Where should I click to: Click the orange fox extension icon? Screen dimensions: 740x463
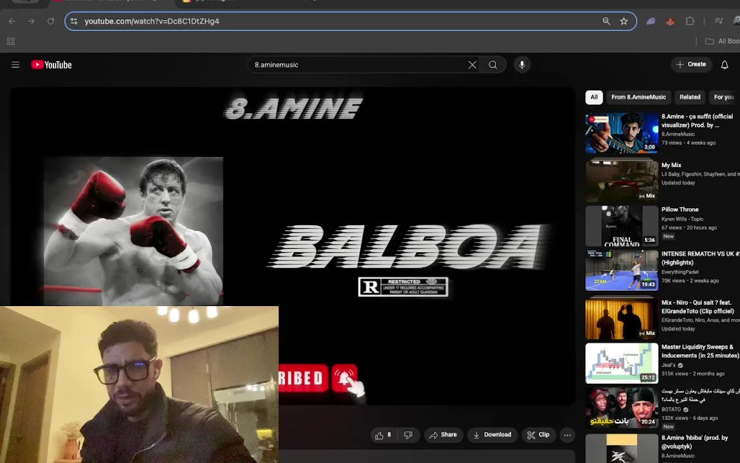click(670, 21)
